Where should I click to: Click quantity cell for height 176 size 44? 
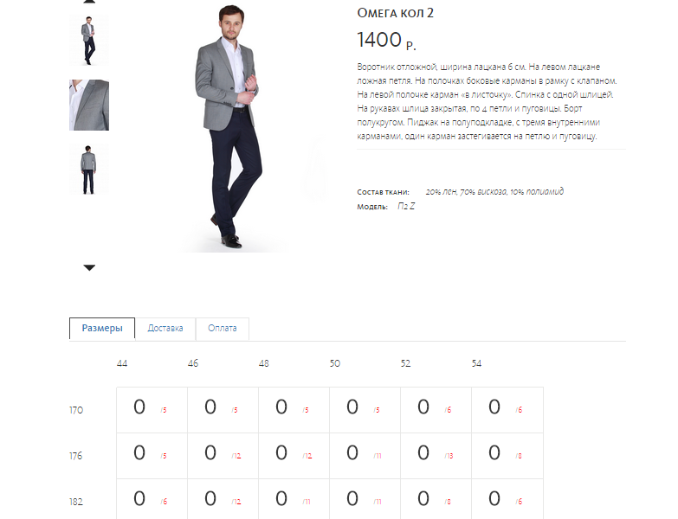click(152, 456)
